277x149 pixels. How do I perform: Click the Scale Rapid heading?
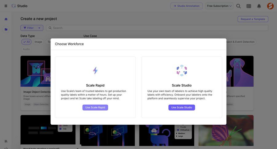[x=95, y=85]
